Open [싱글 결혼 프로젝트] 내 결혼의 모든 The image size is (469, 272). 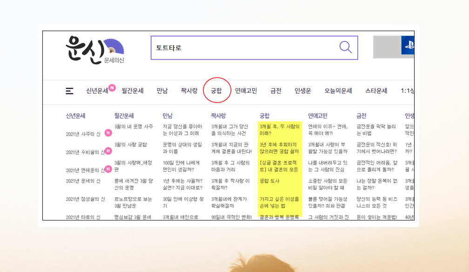point(279,166)
